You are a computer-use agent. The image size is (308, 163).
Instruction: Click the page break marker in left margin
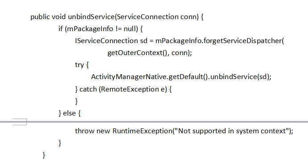[x=20, y=122]
